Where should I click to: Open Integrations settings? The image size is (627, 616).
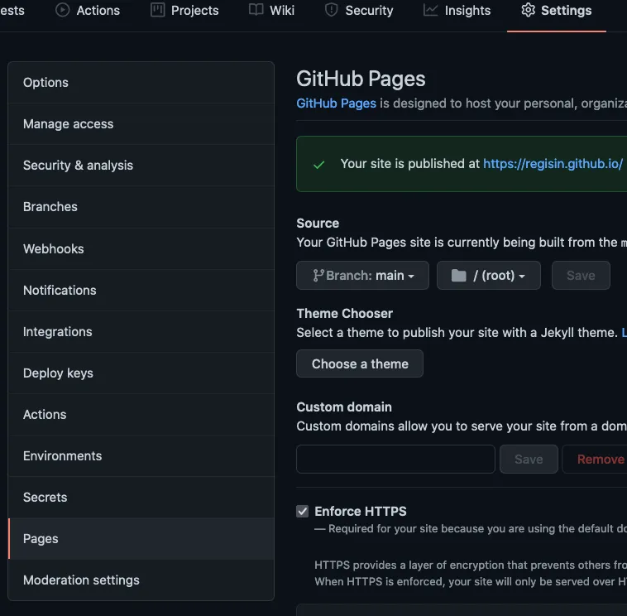click(141, 332)
